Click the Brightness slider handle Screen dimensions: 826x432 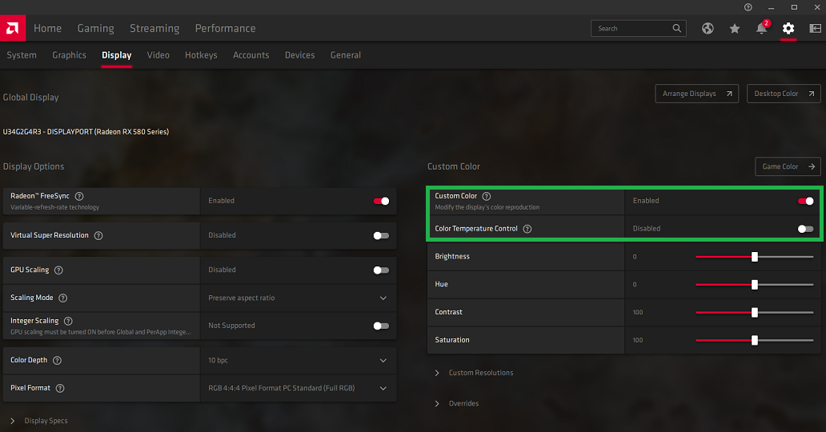pos(754,257)
